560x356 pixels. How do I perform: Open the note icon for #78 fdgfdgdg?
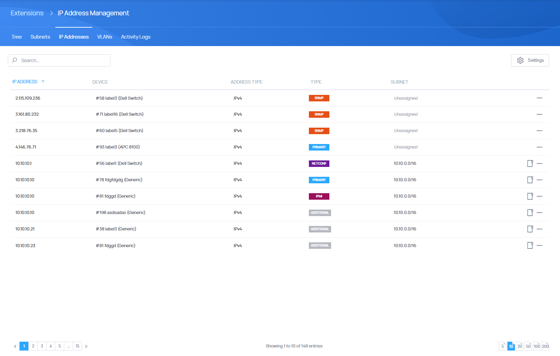coord(530,180)
